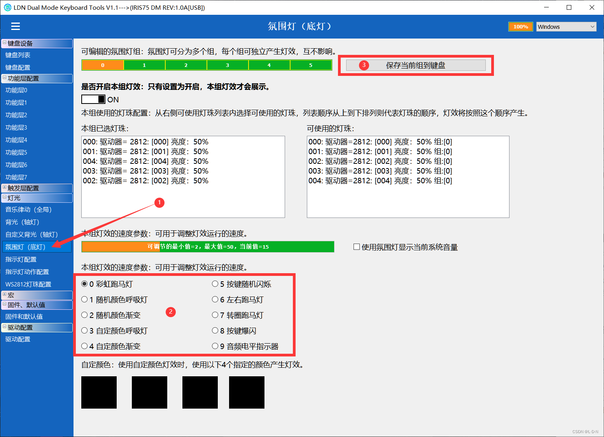The height and width of the screenshot is (437, 604).
Task: Select ambient light group 4
Action: 269,65
